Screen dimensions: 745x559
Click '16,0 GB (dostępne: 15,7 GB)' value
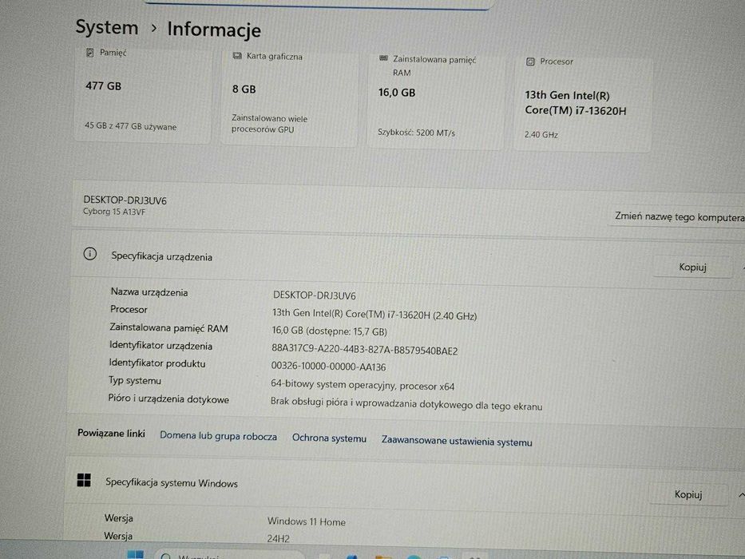[x=329, y=331]
